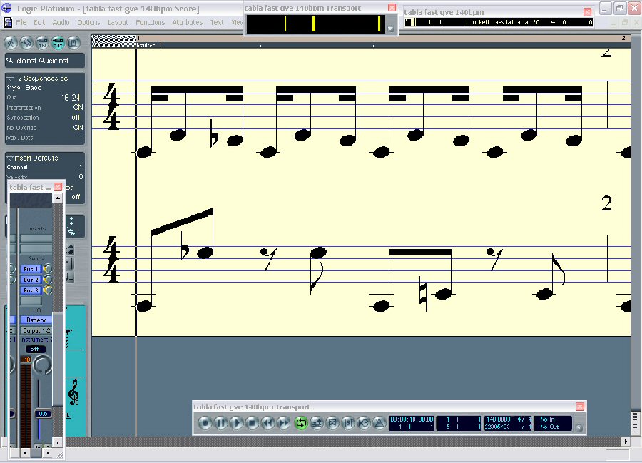Click the metronome icon in the transport
The image size is (642, 463).
(x=379, y=423)
